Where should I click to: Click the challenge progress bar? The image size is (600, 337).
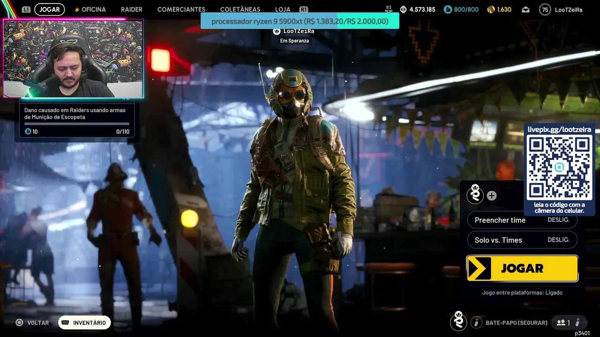(x=77, y=124)
